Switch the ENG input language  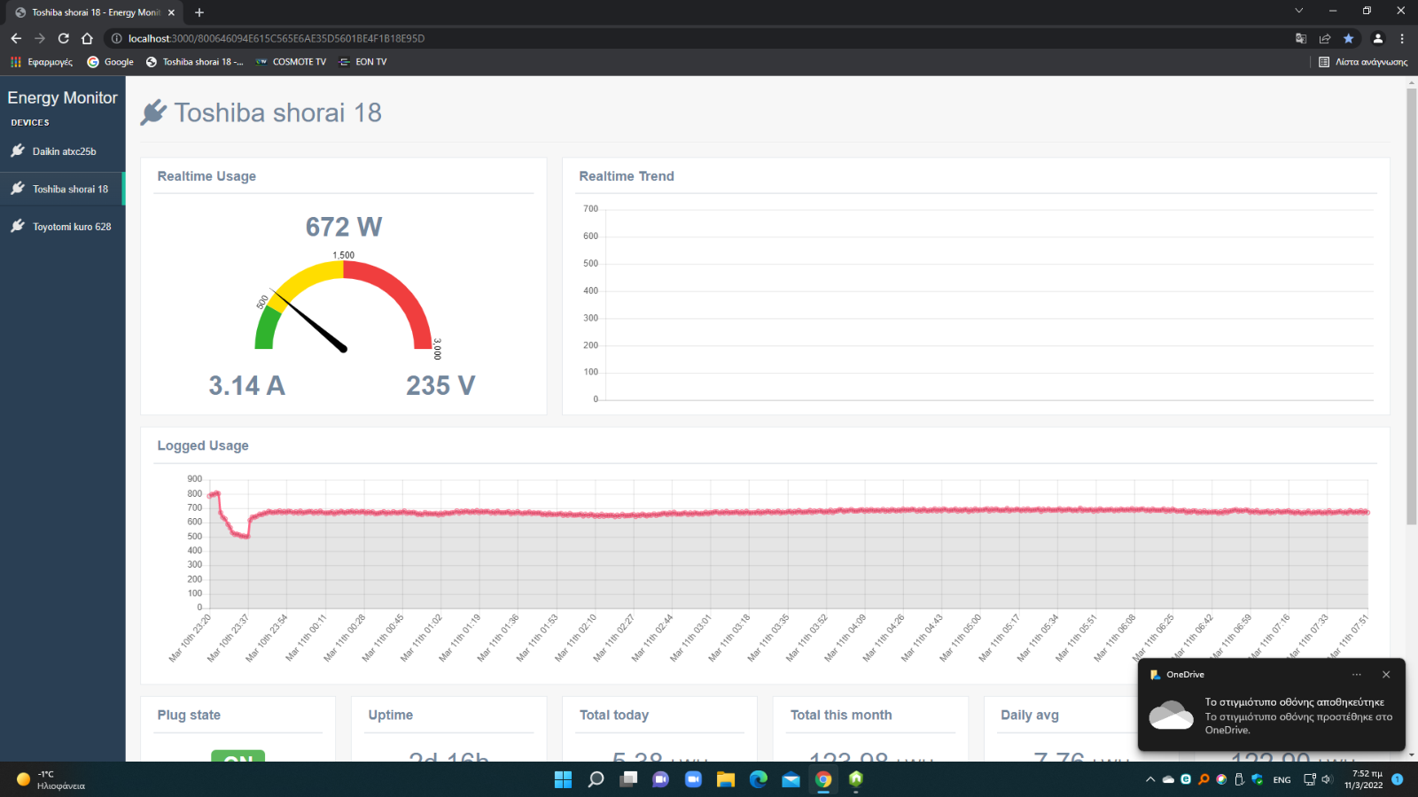(x=1282, y=779)
